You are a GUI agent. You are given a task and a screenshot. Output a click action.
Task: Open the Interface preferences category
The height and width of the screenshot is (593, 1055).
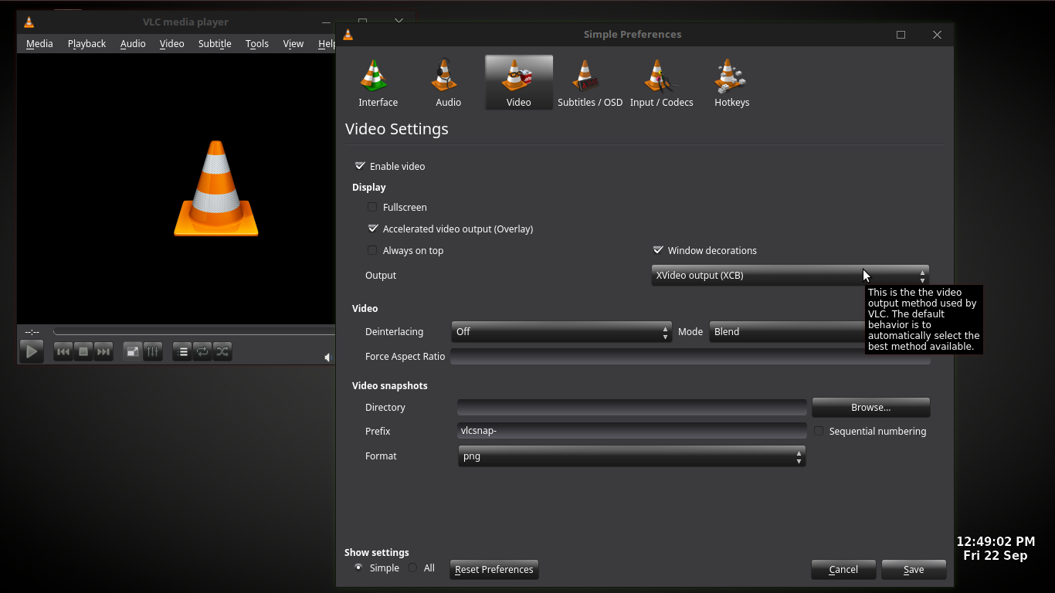(378, 83)
